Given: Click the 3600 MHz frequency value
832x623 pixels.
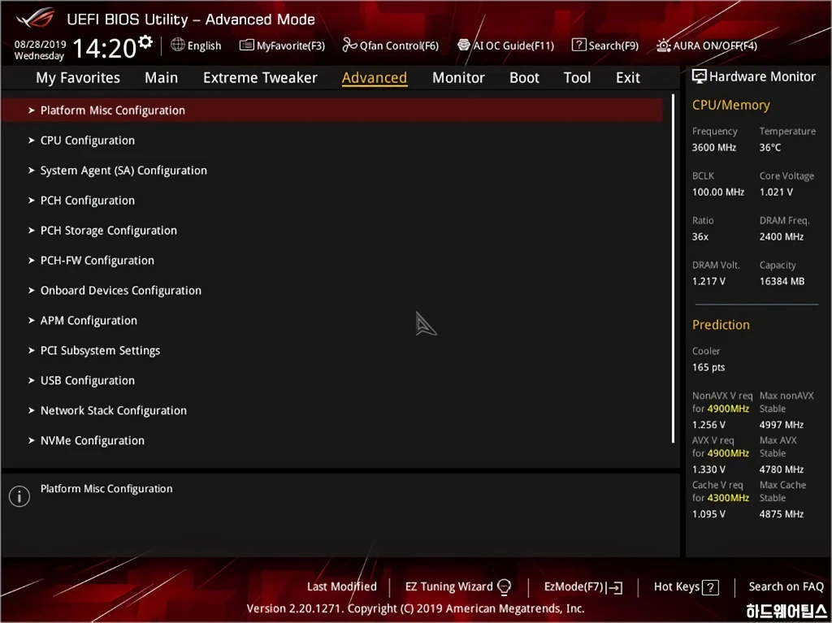Looking at the screenshot, I should coord(713,148).
